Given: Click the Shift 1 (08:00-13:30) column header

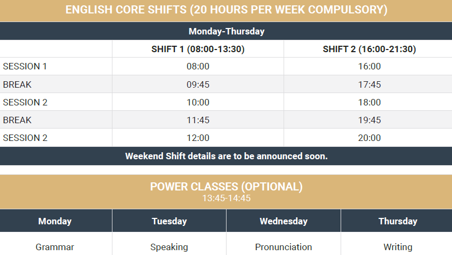Looking at the screenshot, I should click(x=198, y=49).
